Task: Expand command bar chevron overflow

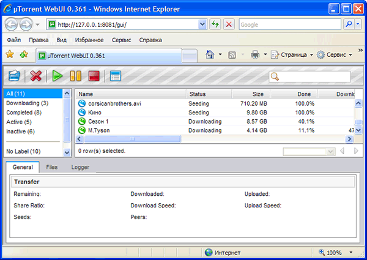Action: pyautogui.click(x=360, y=50)
